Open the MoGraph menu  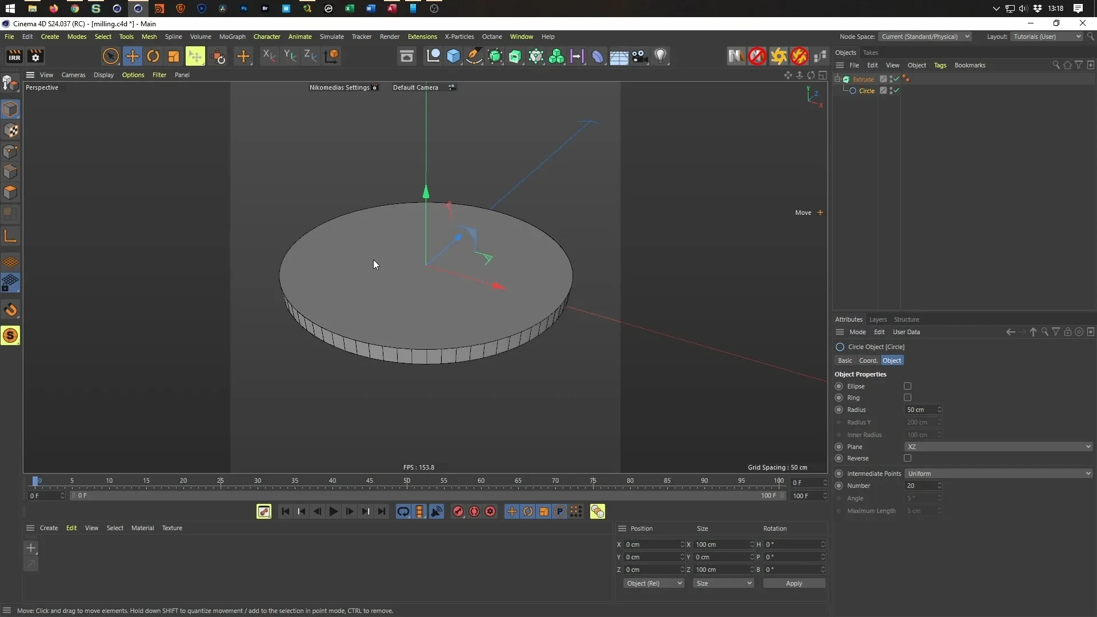tap(232, 37)
